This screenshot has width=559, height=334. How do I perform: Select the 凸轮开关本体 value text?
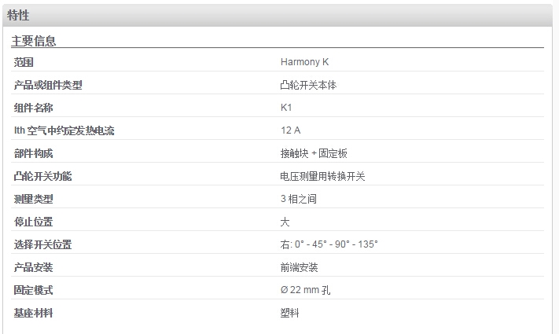point(308,85)
